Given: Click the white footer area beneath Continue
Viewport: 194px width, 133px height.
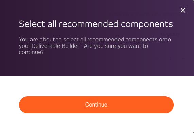Looking at the screenshot, I should (96, 123).
